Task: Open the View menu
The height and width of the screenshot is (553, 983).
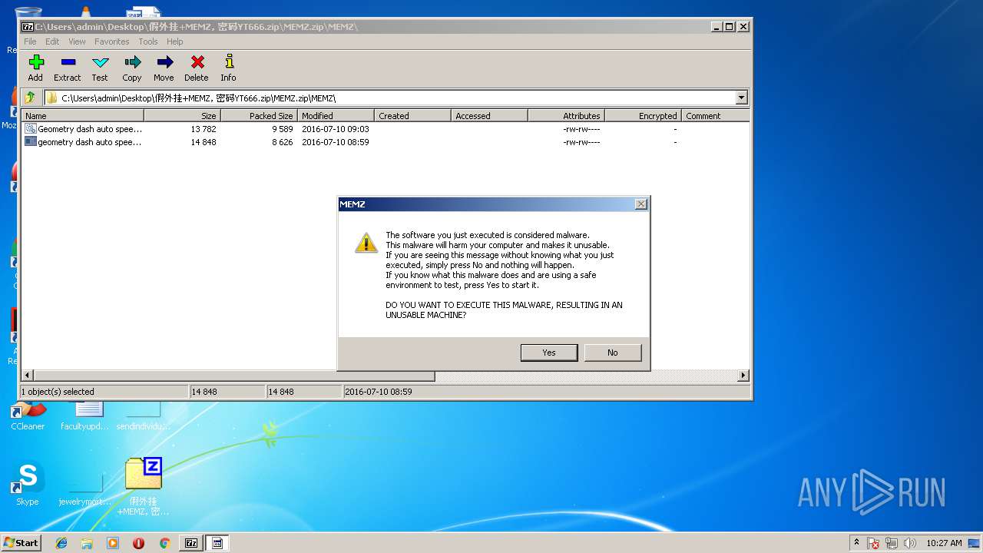Action: 77,41
